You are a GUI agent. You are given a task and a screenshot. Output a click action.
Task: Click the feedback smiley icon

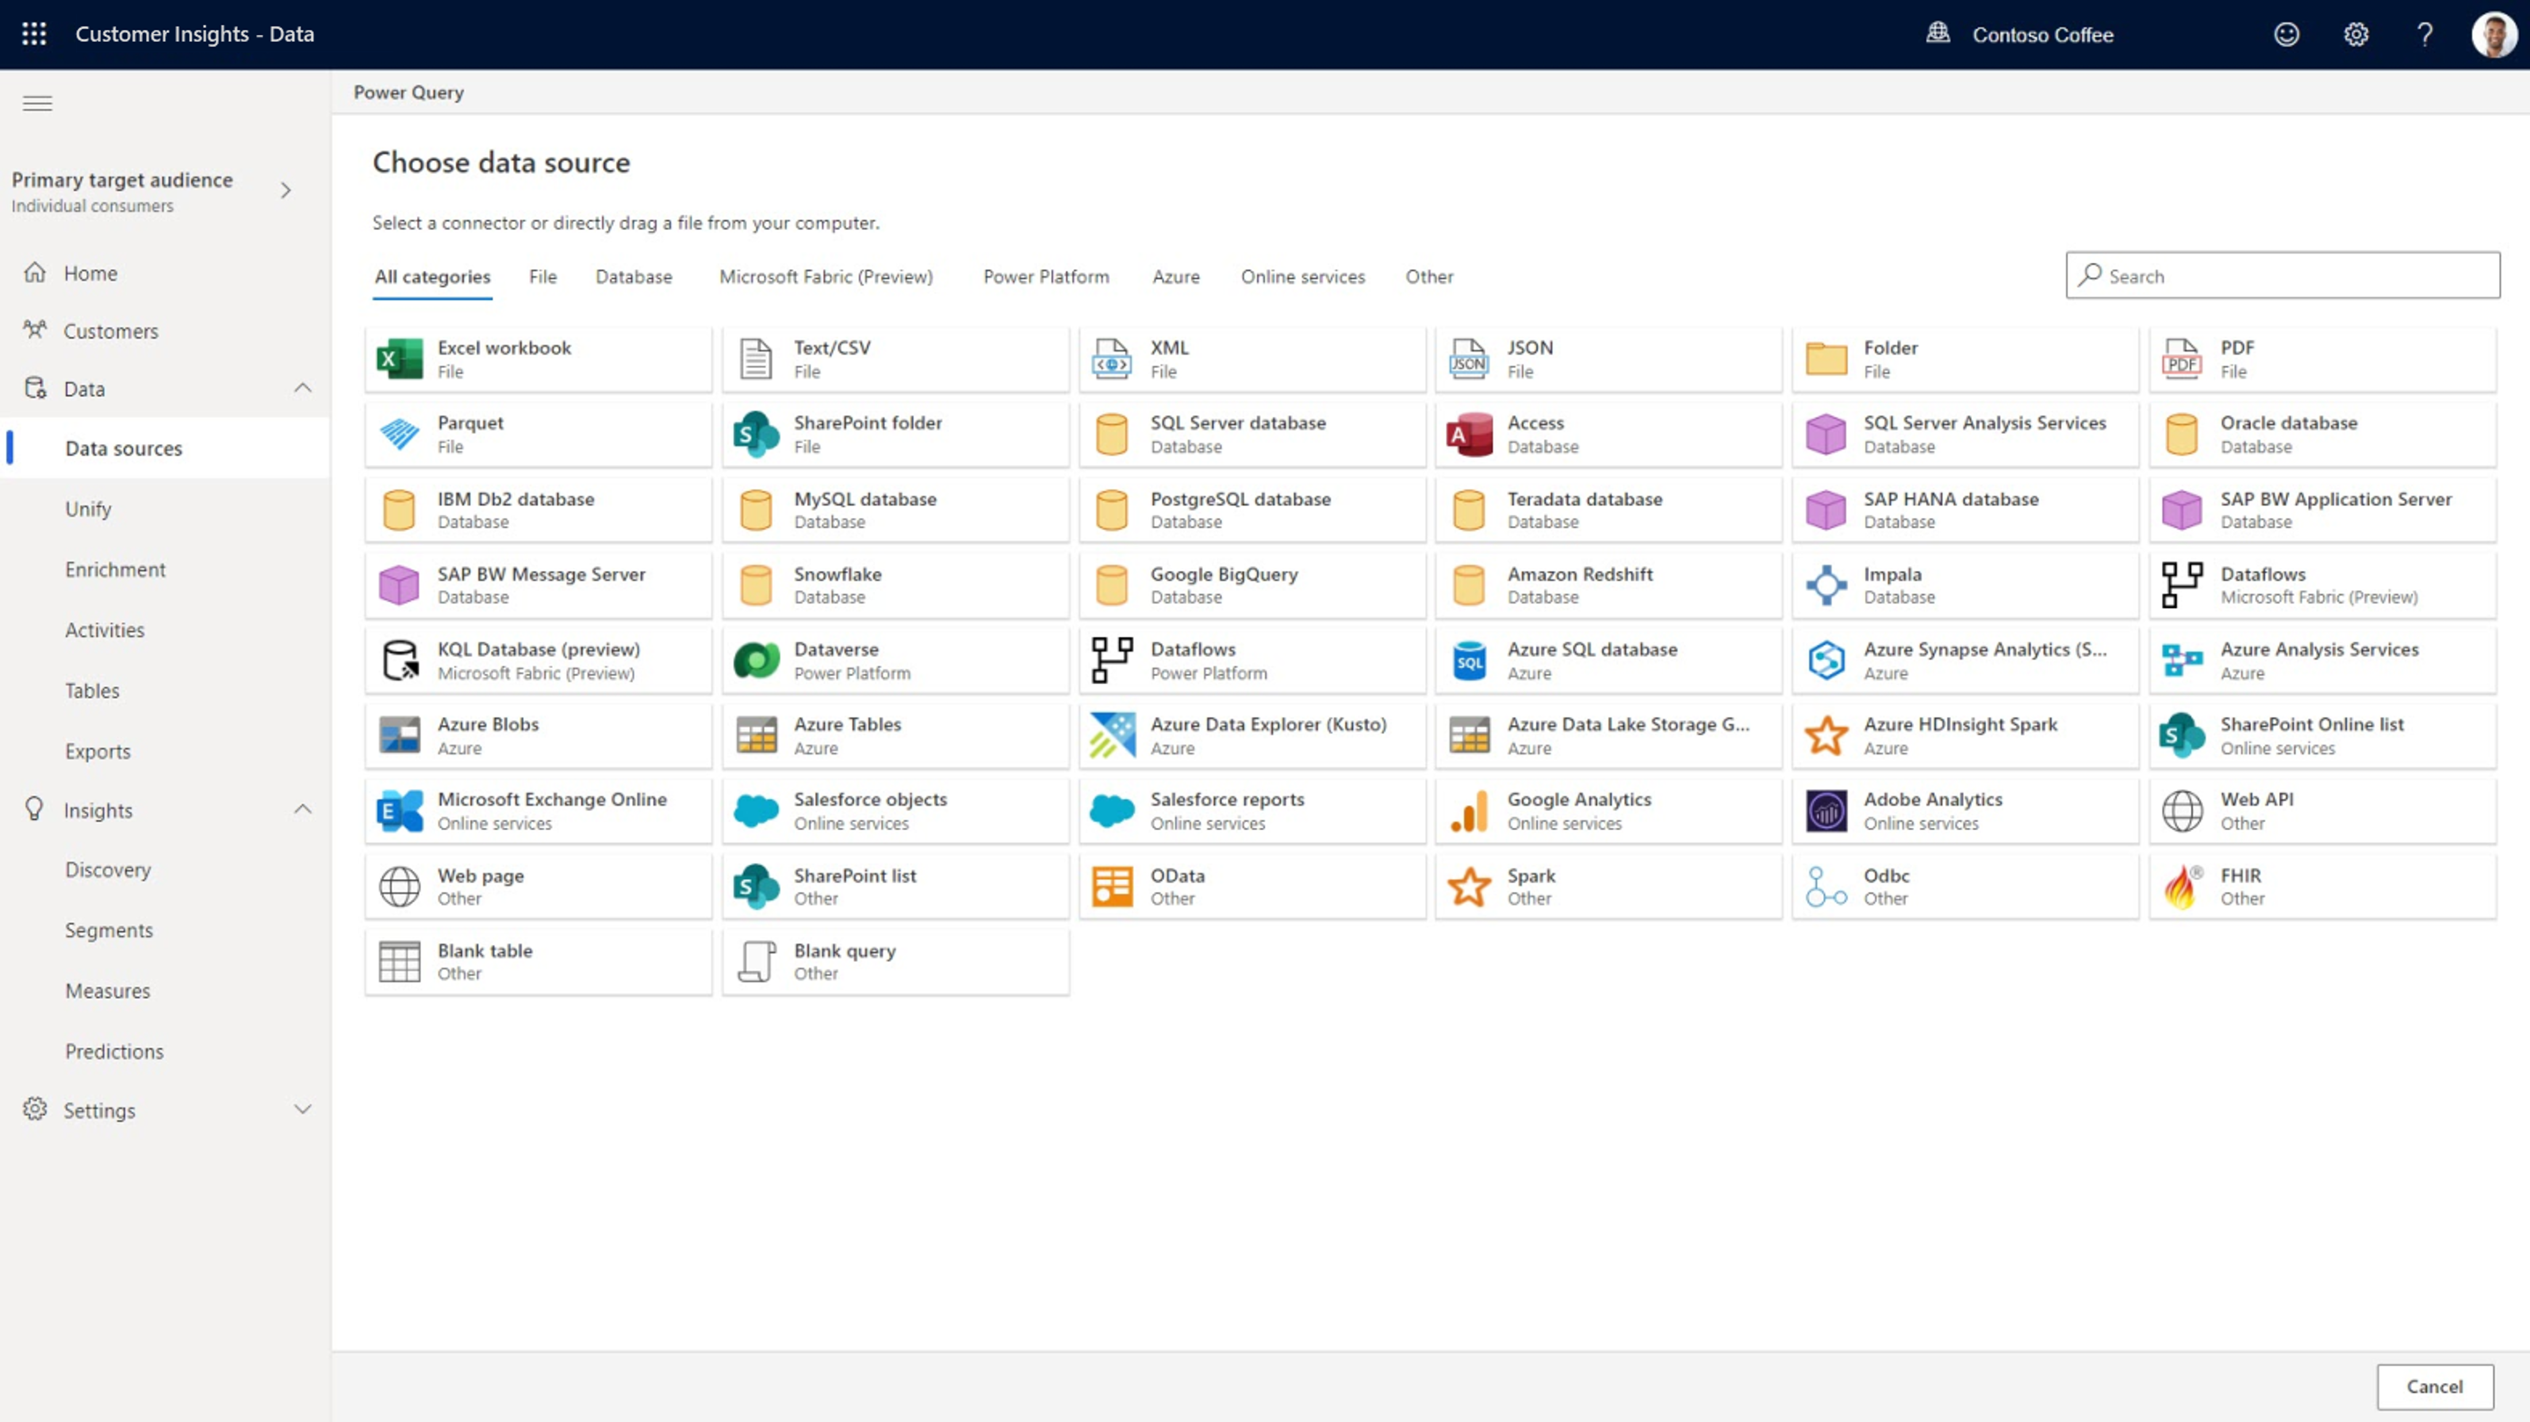pyautogui.click(x=2286, y=35)
